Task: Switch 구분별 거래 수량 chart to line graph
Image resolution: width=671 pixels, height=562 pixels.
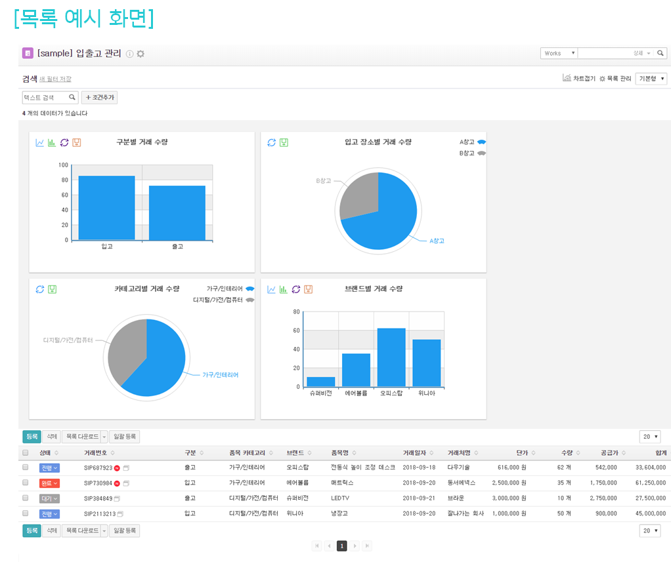Action: tap(40, 142)
